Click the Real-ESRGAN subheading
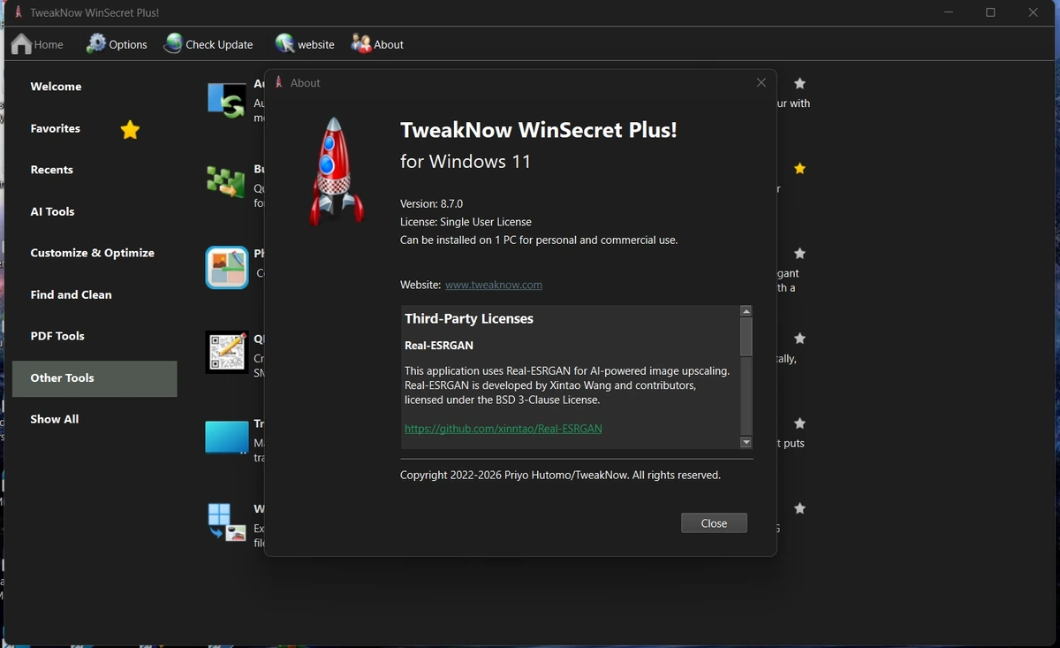This screenshot has width=1060, height=648. click(439, 345)
